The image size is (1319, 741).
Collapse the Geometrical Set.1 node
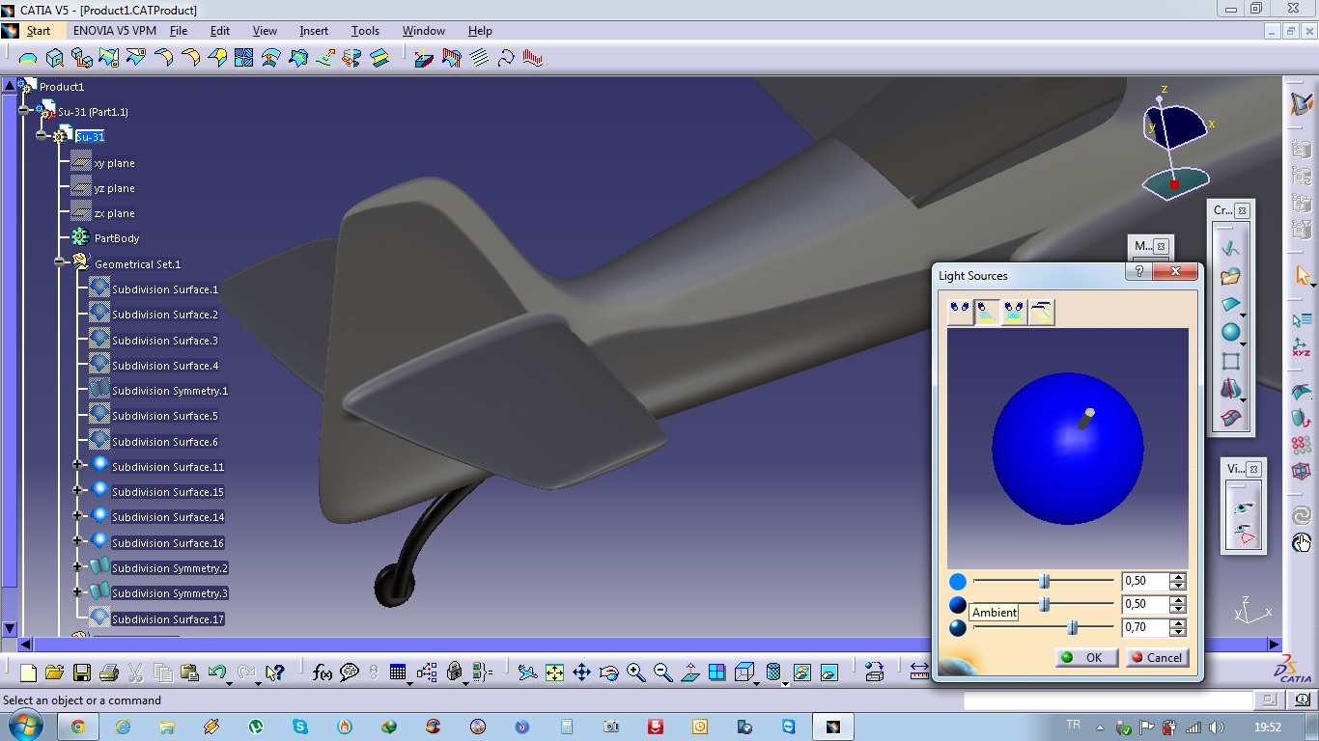(x=60, y=262)
